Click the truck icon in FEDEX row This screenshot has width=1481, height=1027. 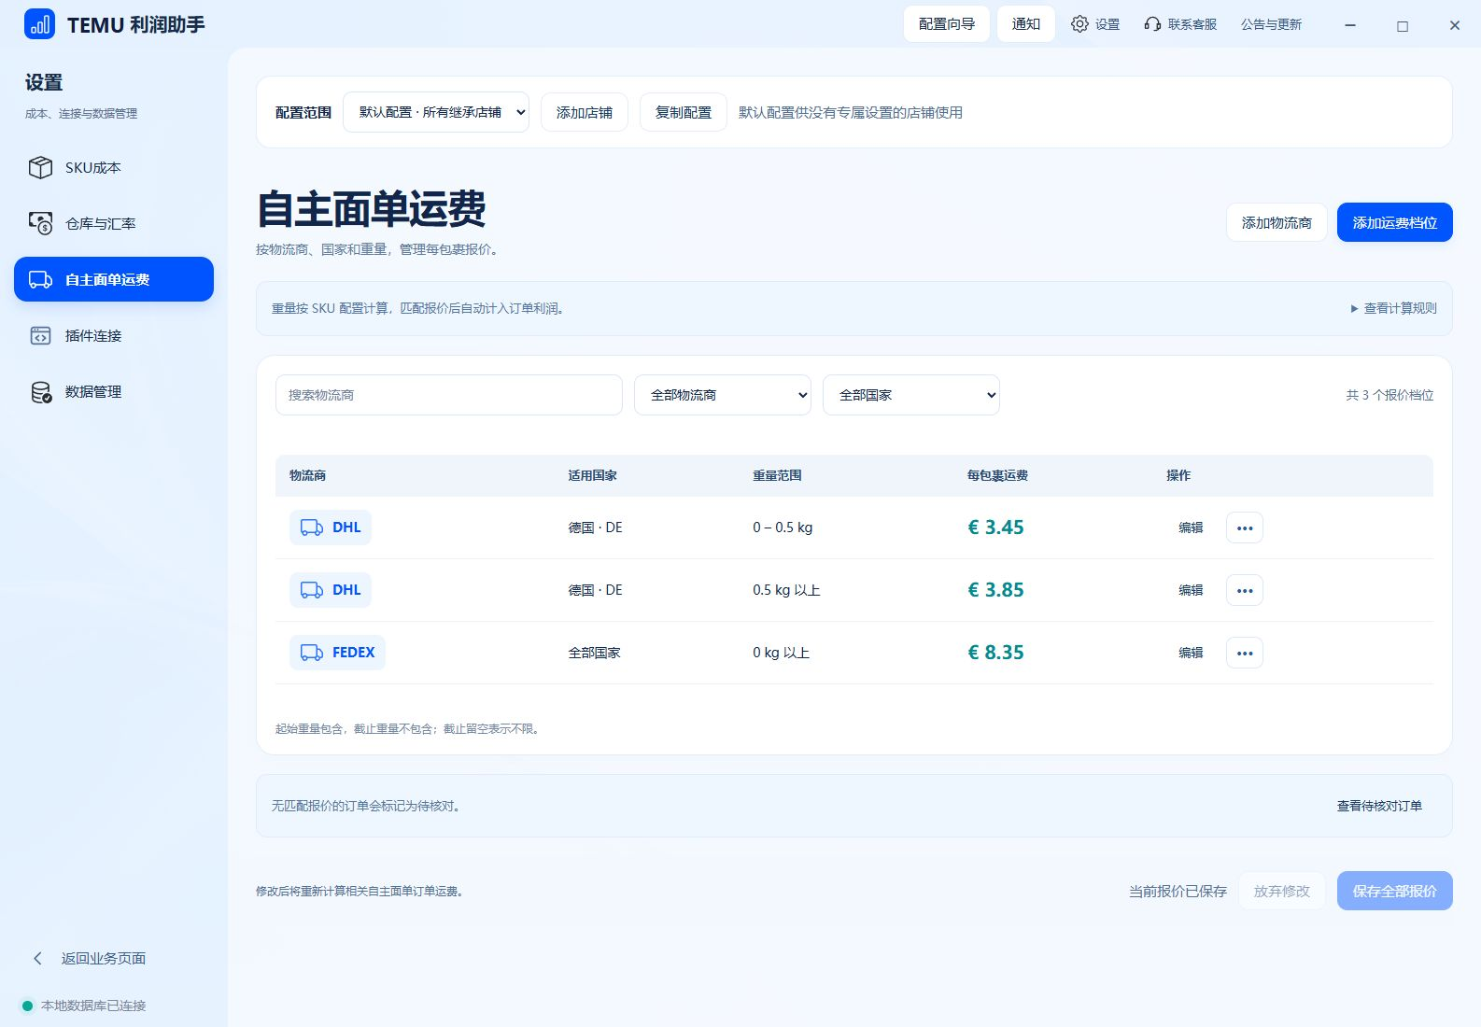click(312, 653)
